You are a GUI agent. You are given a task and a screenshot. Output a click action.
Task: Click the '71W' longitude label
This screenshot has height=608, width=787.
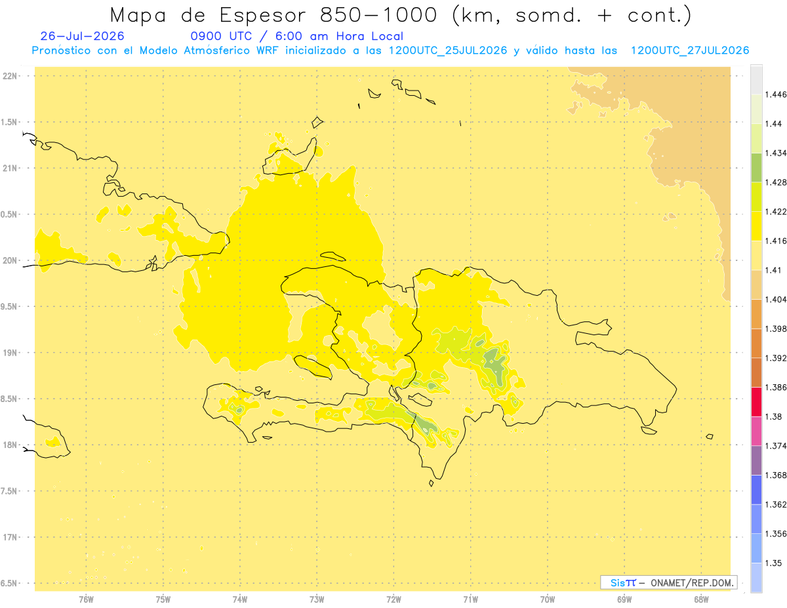[x=470, y=599]
